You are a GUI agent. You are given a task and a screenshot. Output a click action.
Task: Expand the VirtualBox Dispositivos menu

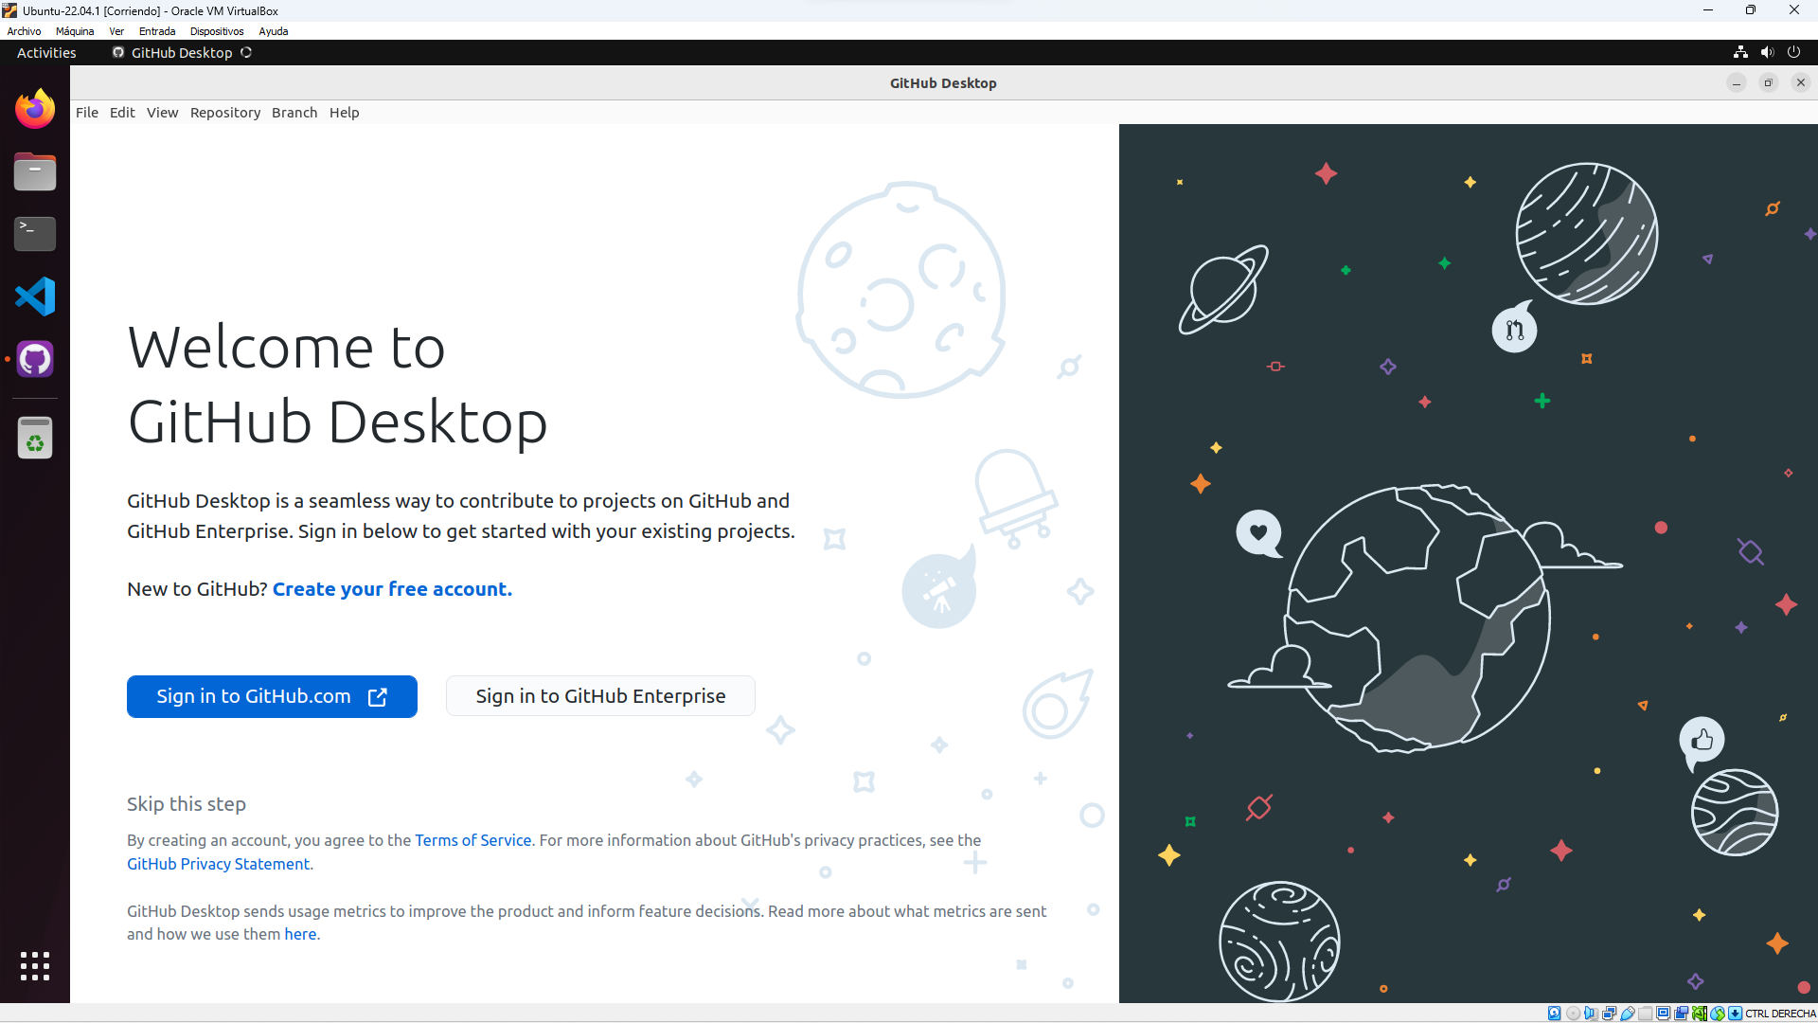[216, 31]
